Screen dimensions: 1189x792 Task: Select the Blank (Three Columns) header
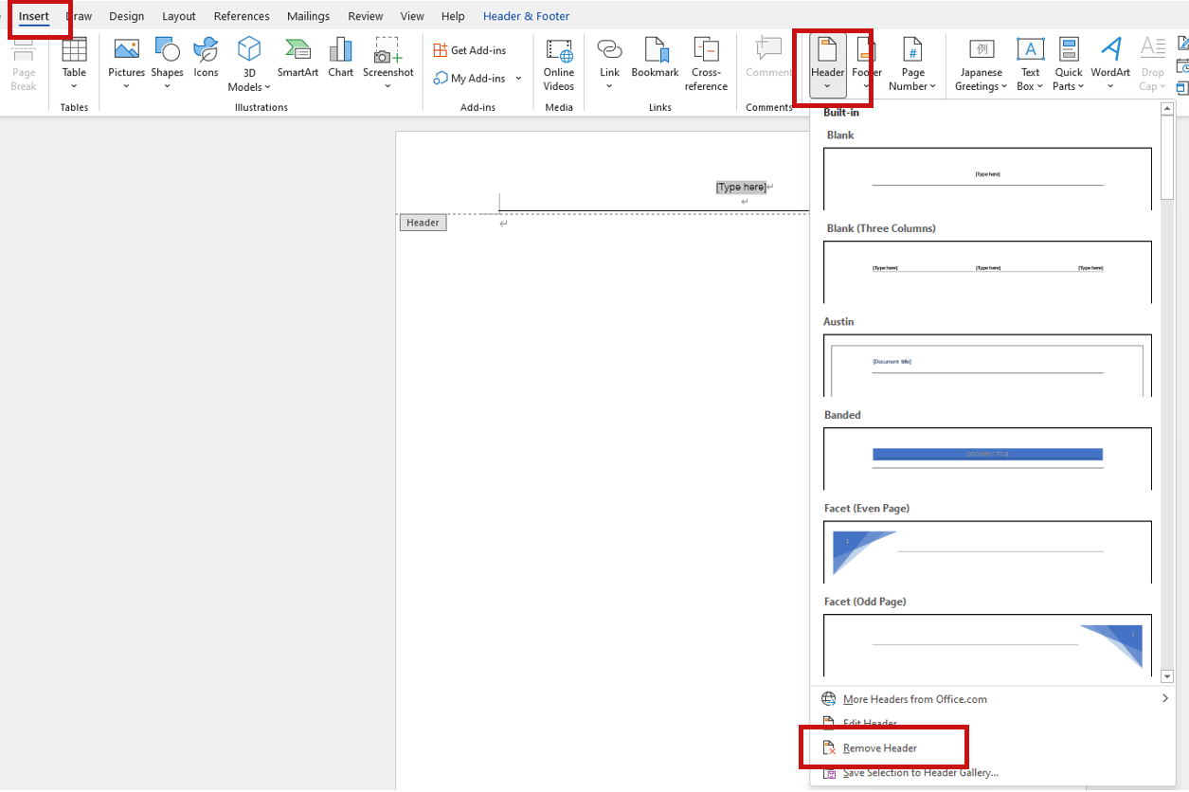[987, 272]
